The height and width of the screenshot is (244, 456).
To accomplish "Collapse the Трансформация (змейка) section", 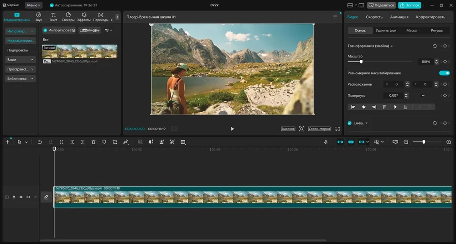I will click(391, 46).
